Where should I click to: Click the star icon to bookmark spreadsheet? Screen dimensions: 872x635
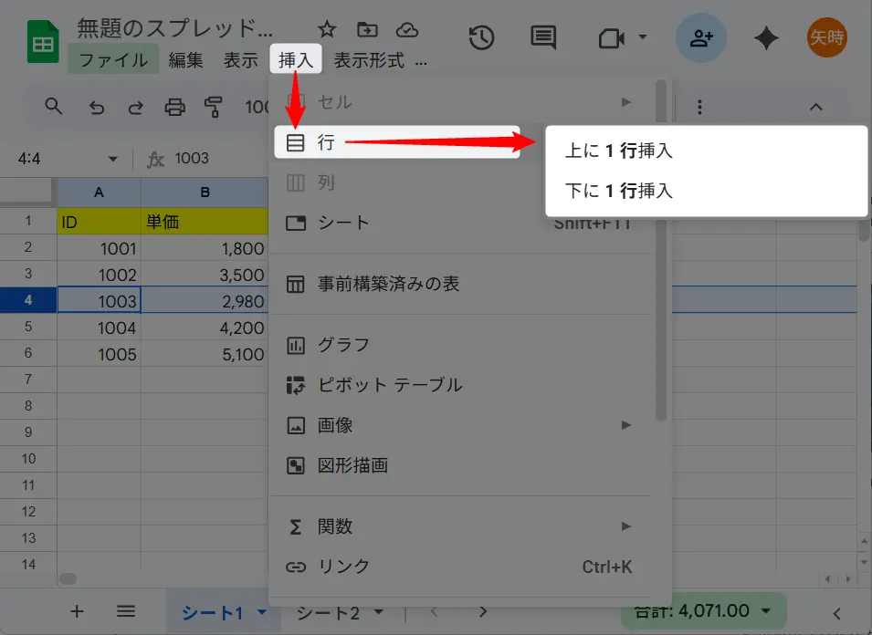[x=327, y=30]
